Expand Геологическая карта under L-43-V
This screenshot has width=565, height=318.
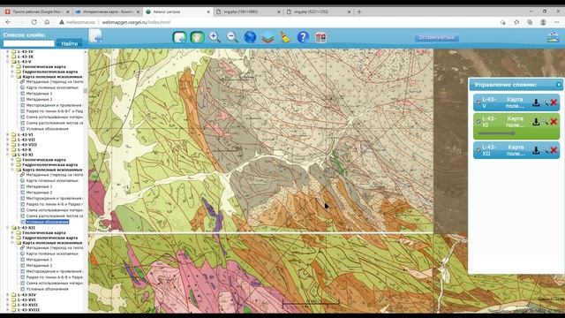pos(12,67)
